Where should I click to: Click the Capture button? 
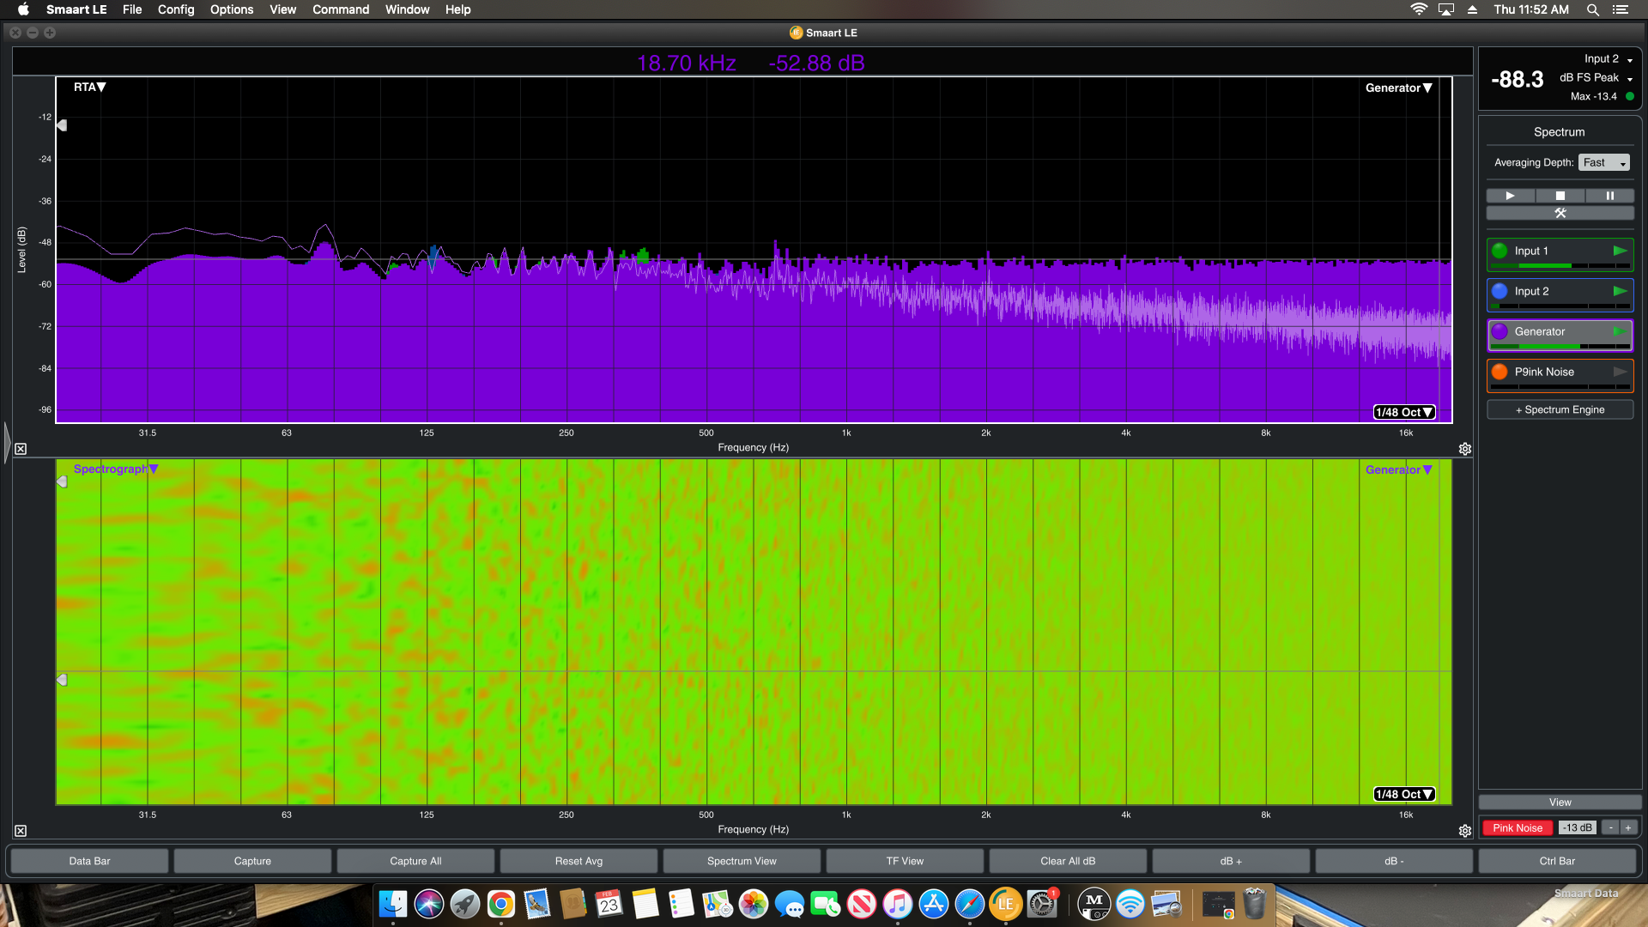click(252, 861)
